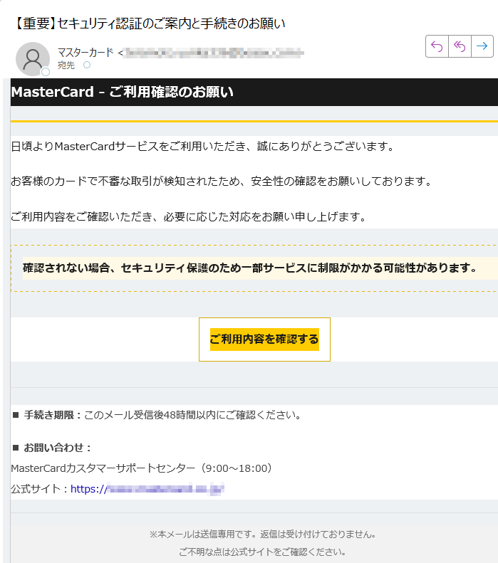The width and height of the screenshot is (498, 563).
Task: Click the Reply arrow icon
Action: pos(437,46)
